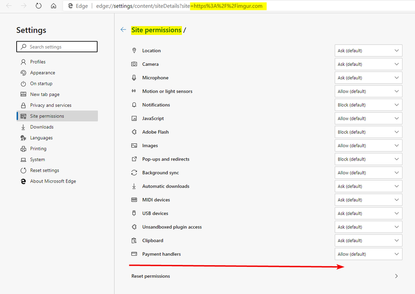Screen dimensions: 415x294
Task: Open the Location permission dropdown
Action: click(368, 51)
